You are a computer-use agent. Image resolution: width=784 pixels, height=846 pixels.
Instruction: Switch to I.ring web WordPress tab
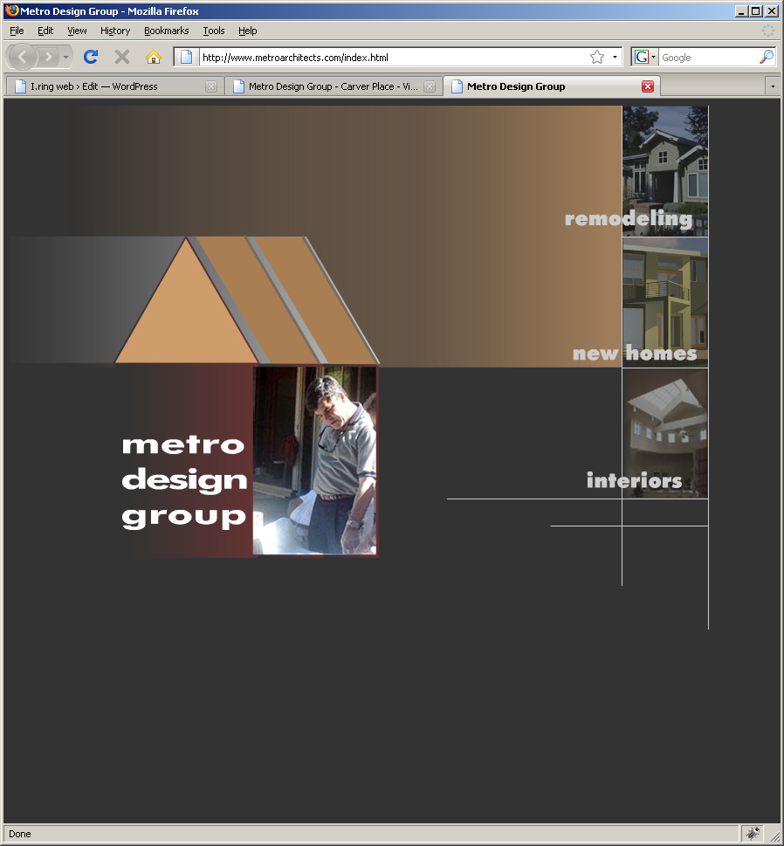tap(113, 86)
